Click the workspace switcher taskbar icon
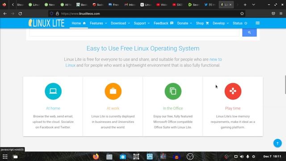Viewport: 286px width, 161px height. [x=15, y=157]
